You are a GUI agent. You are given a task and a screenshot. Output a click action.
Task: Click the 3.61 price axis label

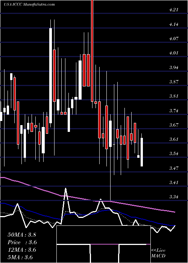[x=174, y=139]
